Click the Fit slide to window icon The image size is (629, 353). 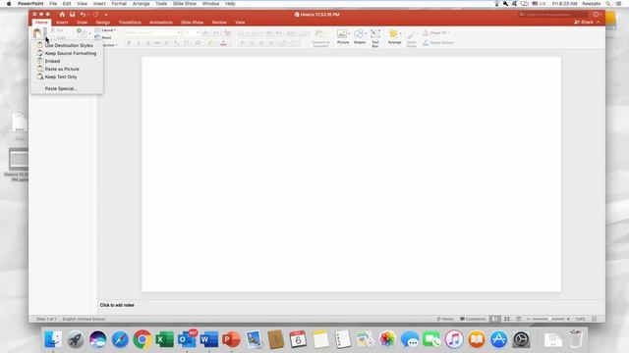594,319
